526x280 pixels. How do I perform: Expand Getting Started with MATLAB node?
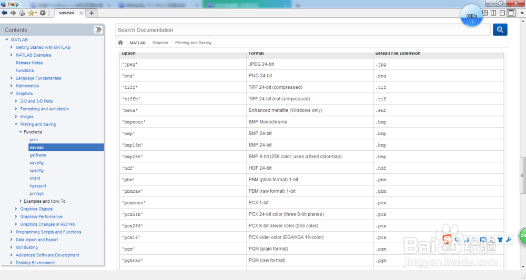(x=12, y=47)
